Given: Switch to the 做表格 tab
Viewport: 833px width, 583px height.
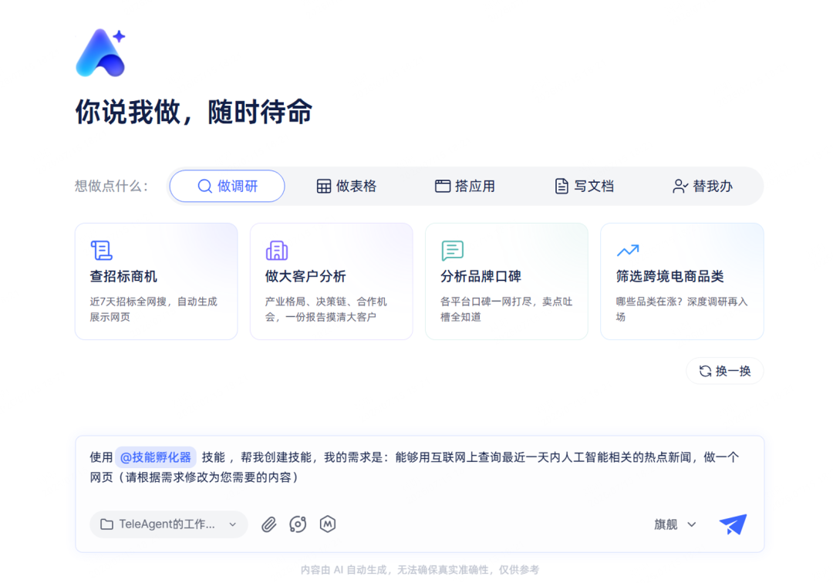Looking at the screenshot, I should point(346,187).
